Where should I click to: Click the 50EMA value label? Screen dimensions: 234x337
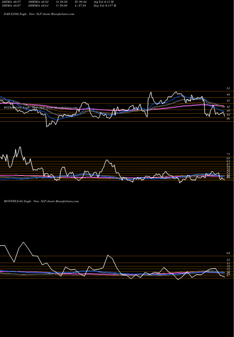[11, 6]
